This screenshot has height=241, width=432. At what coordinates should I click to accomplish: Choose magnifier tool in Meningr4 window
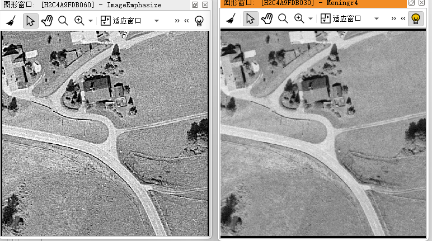283,18
